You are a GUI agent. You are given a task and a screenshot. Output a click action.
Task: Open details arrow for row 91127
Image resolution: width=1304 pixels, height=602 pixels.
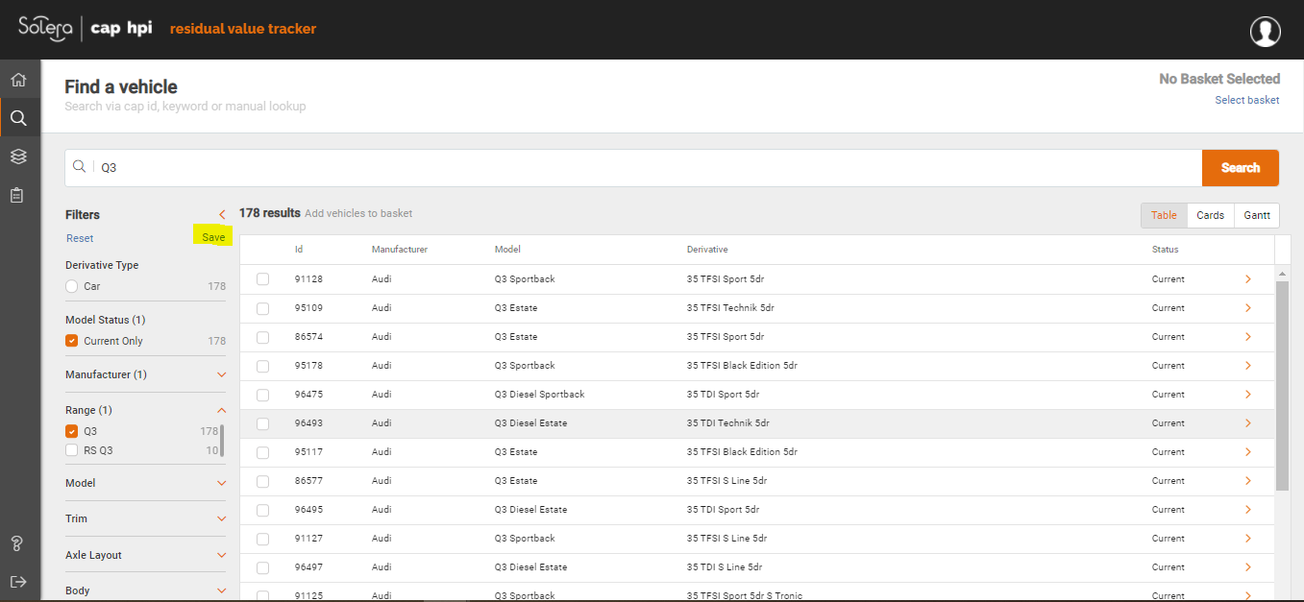pyautogui.click(x=1247, y=539)
